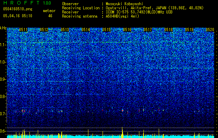Select antenna value A504HB(yagi 4el)

pos(122,16)
